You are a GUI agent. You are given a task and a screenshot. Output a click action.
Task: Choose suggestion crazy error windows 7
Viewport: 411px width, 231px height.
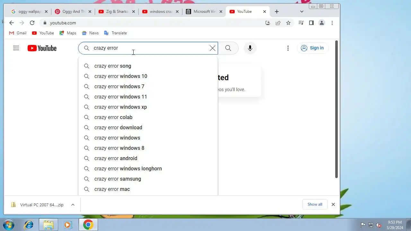tap(148, 86)
